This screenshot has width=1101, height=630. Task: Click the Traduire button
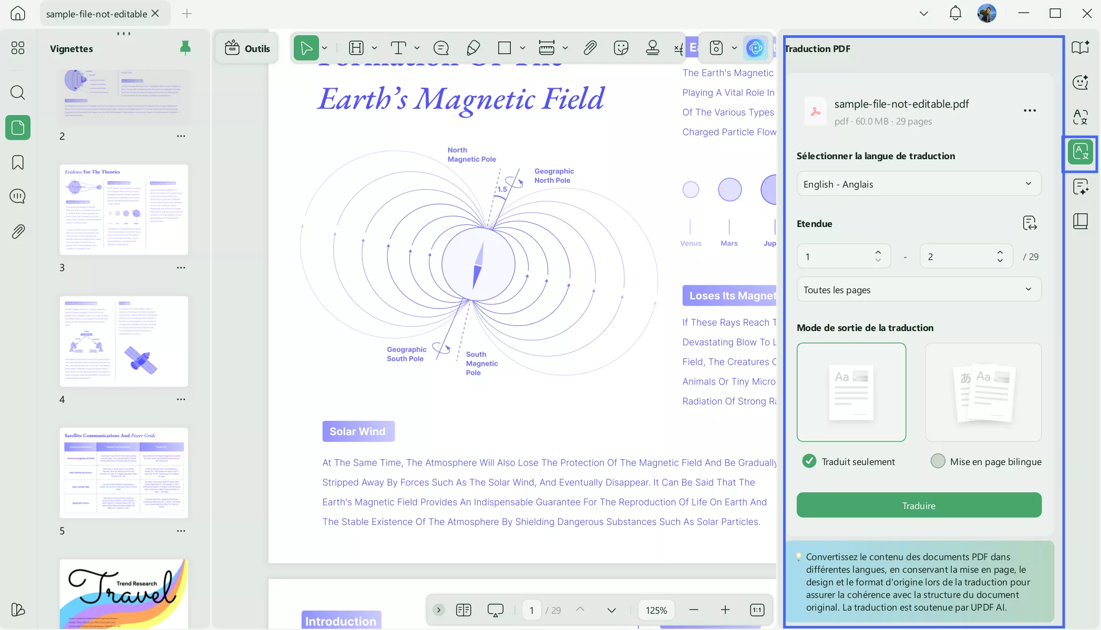pos(919,505)
